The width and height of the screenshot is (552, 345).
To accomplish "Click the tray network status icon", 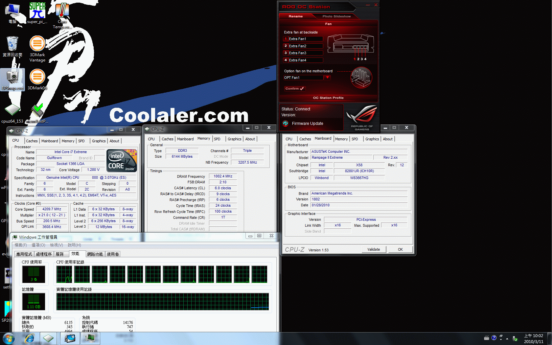I will click(x=515, y=338).
